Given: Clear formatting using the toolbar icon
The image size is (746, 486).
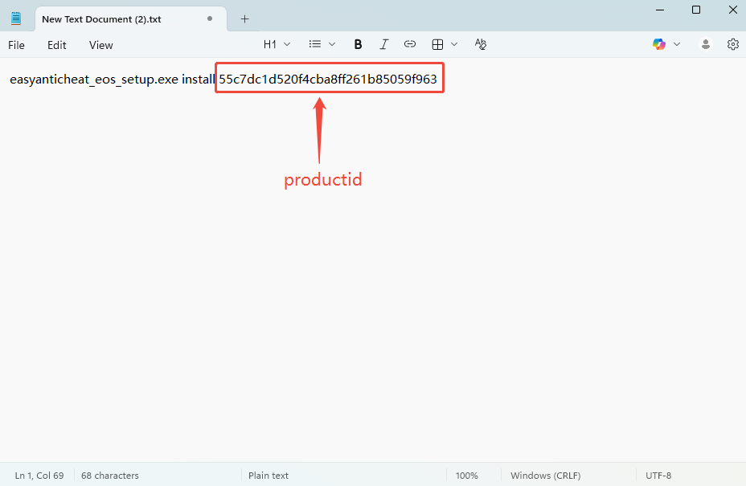Looking at the screenshot, I should [481, 44].
